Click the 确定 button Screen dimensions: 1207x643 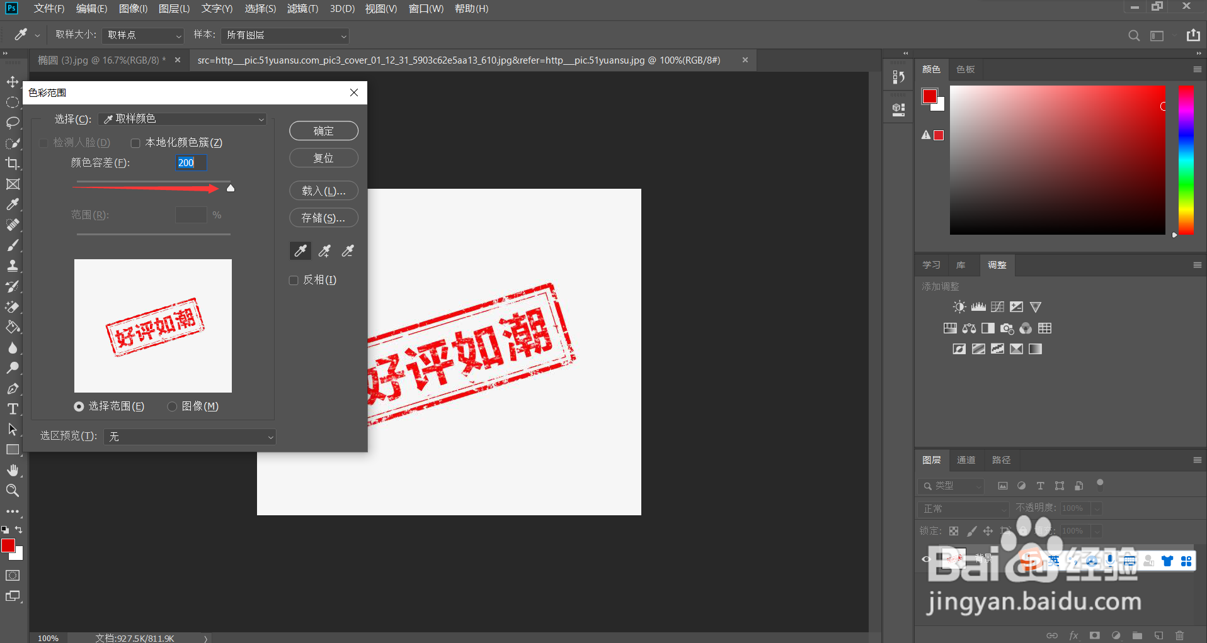pos(324,131)
